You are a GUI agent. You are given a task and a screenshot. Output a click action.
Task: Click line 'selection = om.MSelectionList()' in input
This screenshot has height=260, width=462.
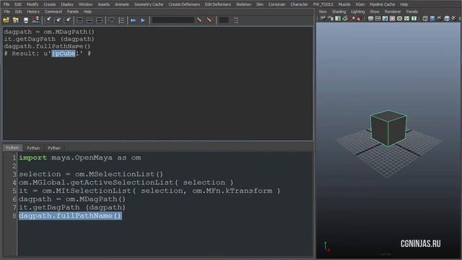click(91, 174)
